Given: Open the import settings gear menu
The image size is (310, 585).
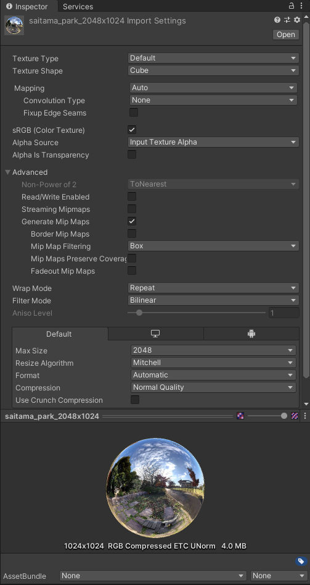Looking at the screenshot, I should coord(296,20).
